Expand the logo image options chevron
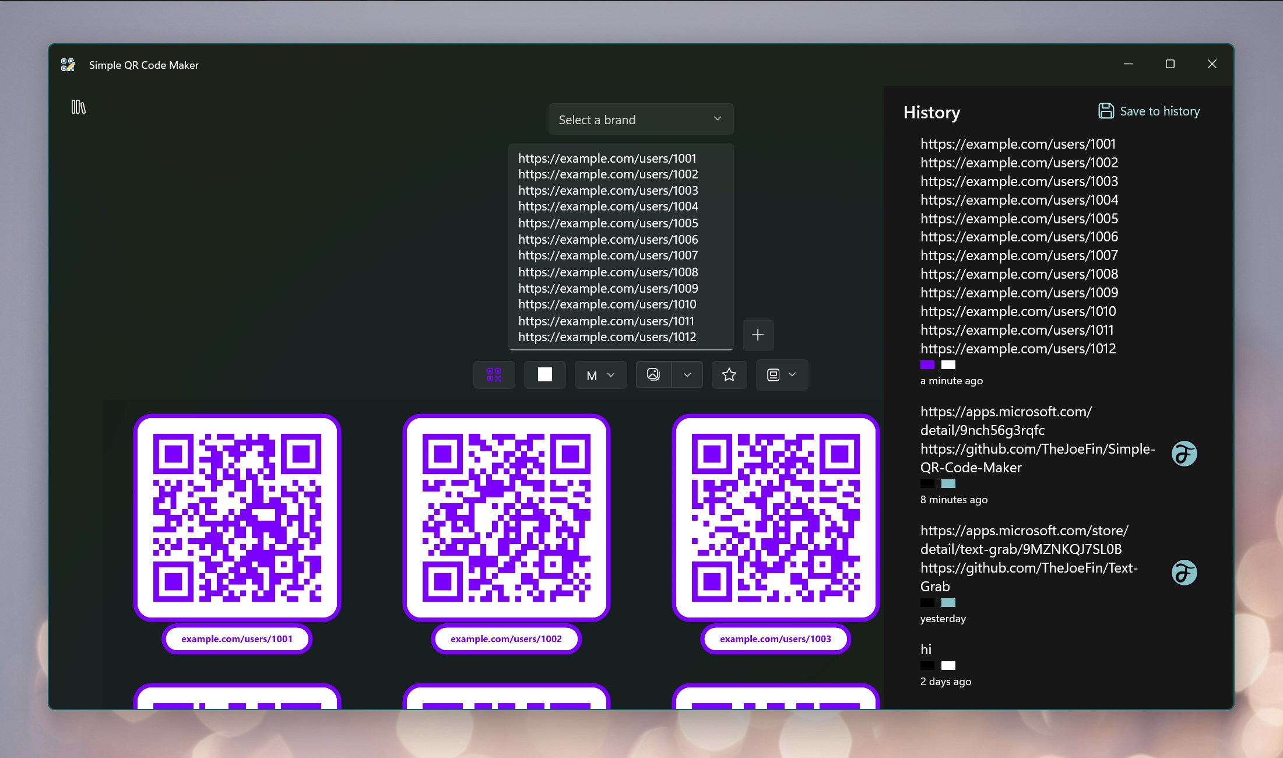1283x758 pixels. coord(687,375)
